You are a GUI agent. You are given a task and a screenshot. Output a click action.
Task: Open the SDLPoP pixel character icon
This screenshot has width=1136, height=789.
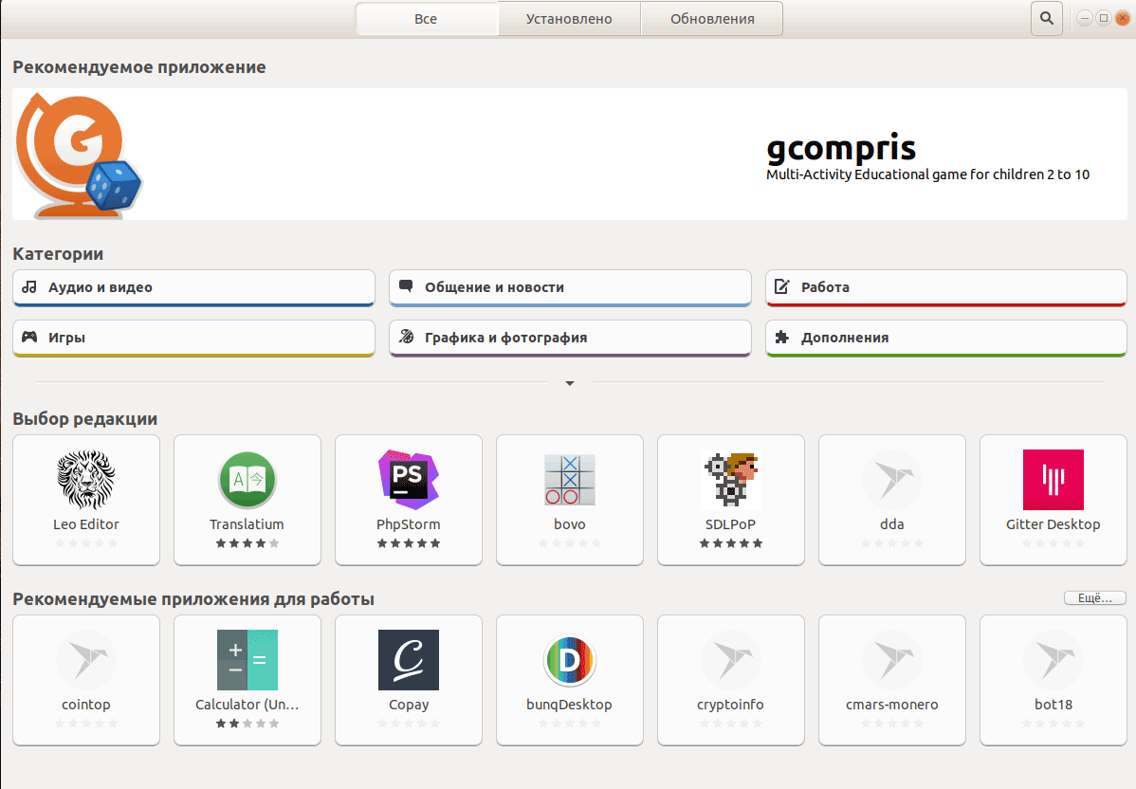click(730, 480)
